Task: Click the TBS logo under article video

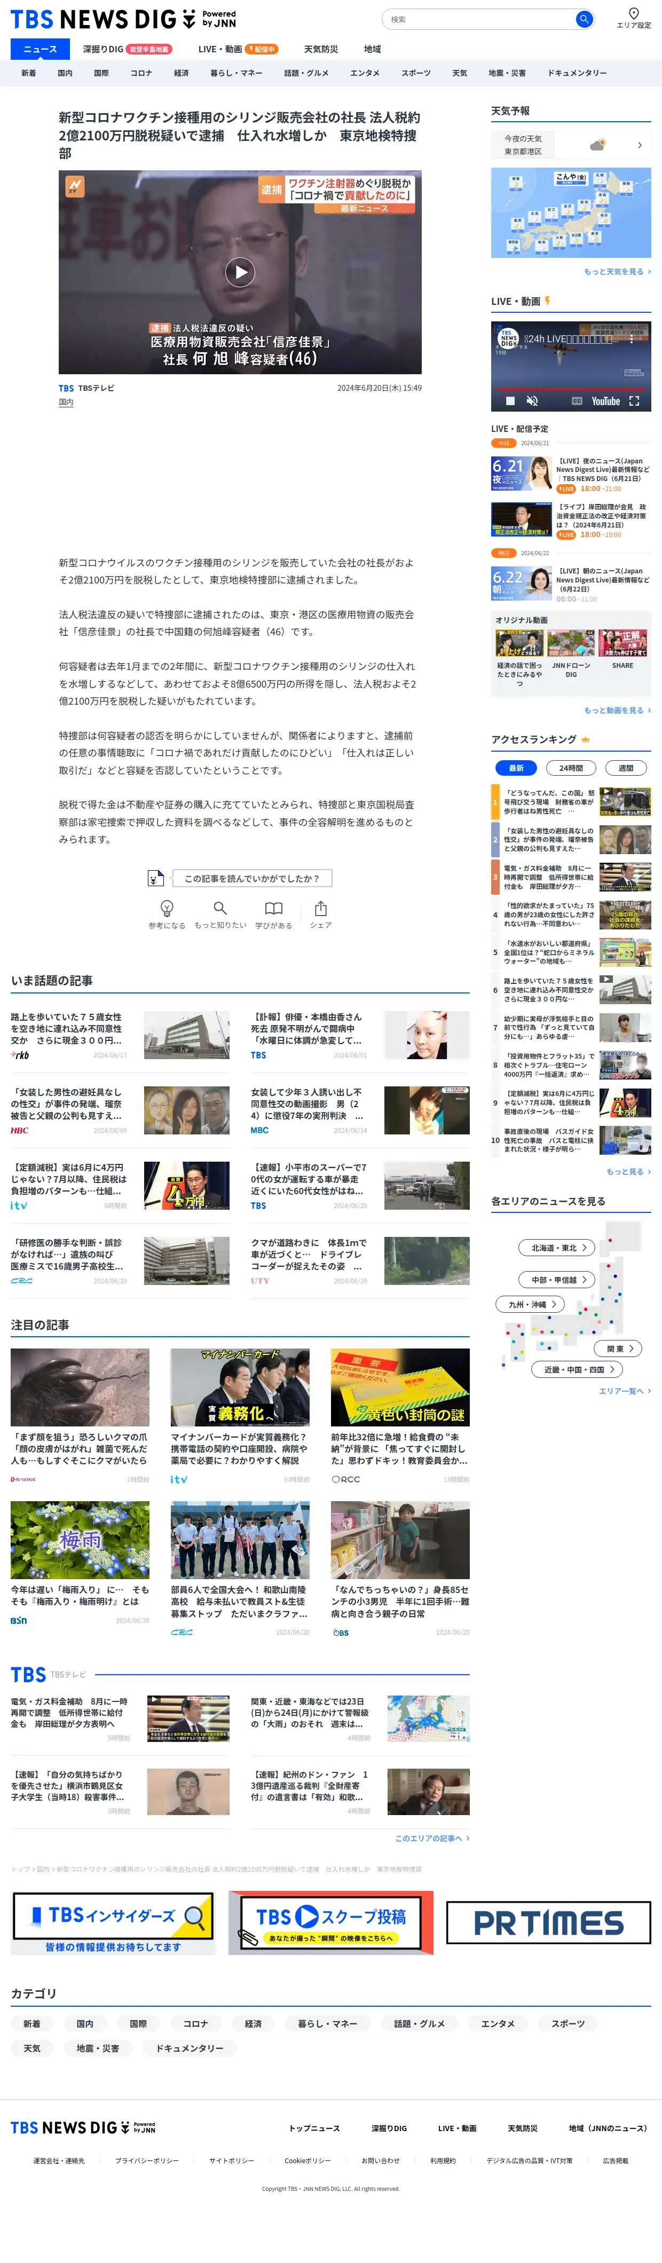Action: point(66,388)
